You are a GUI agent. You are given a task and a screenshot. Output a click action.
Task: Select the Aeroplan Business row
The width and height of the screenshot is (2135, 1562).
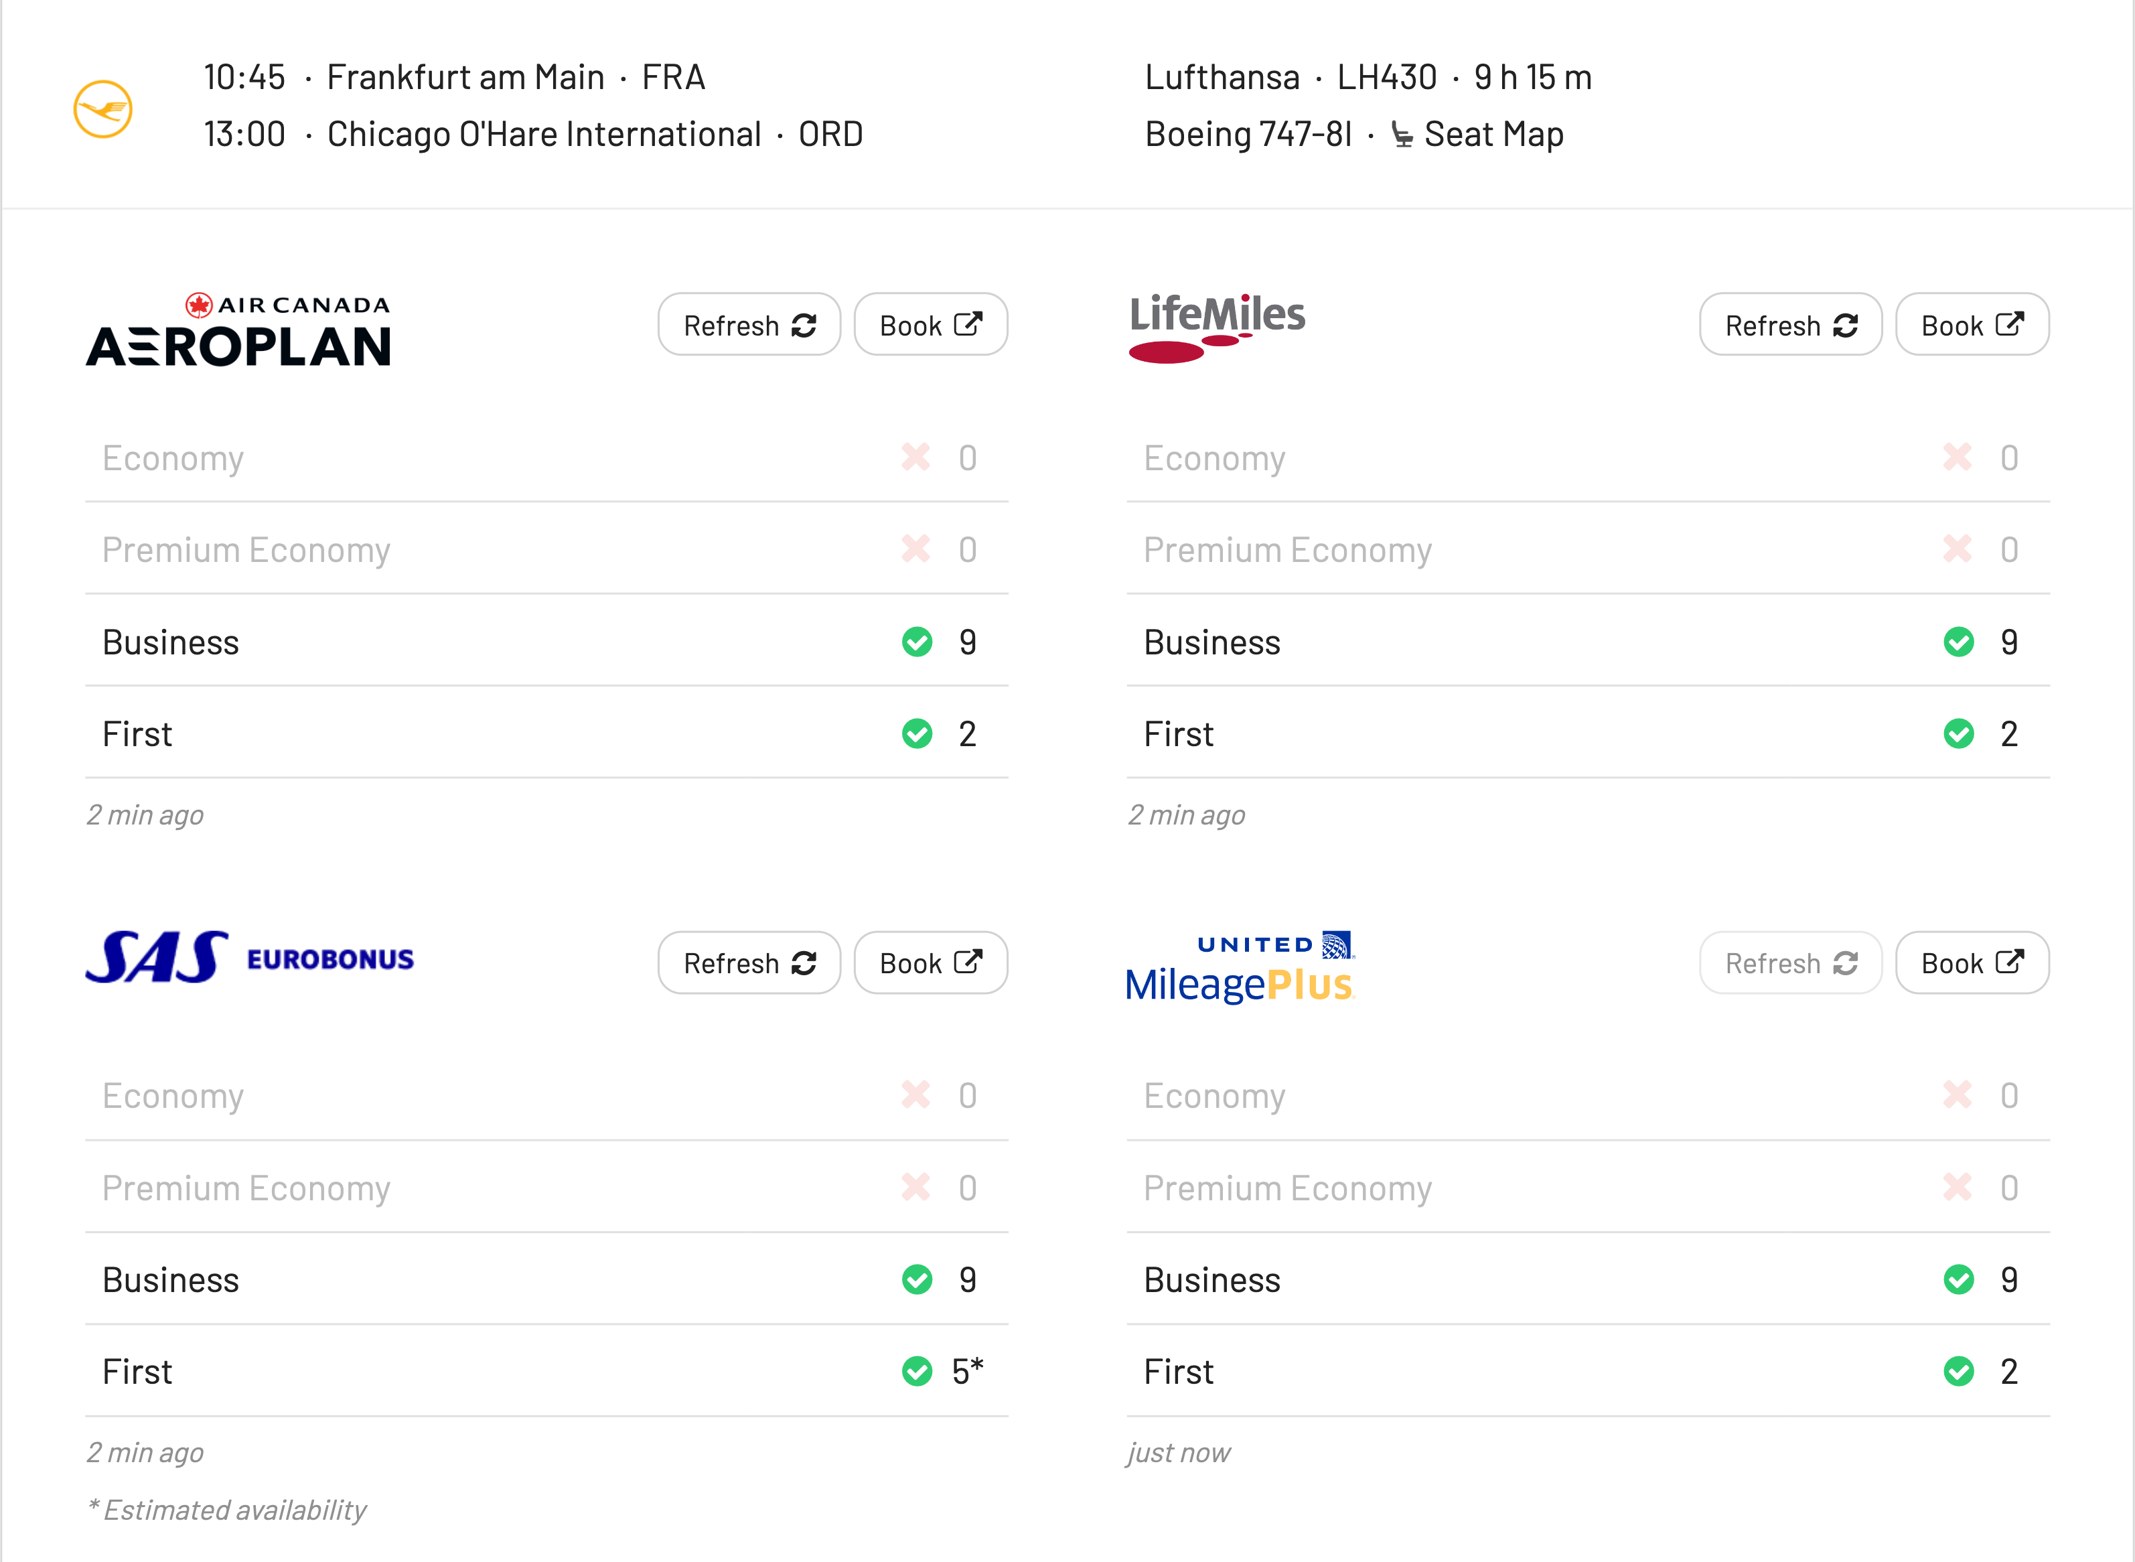[x=546, y=642]
